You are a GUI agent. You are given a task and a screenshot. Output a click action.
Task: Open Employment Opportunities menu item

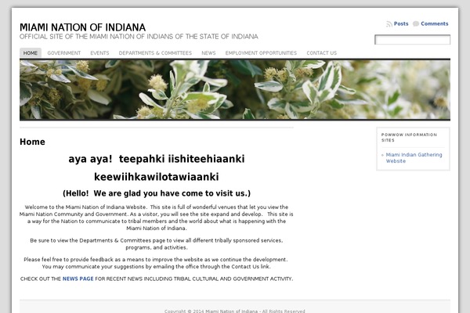pyautogui.click(x=261, y=53)
